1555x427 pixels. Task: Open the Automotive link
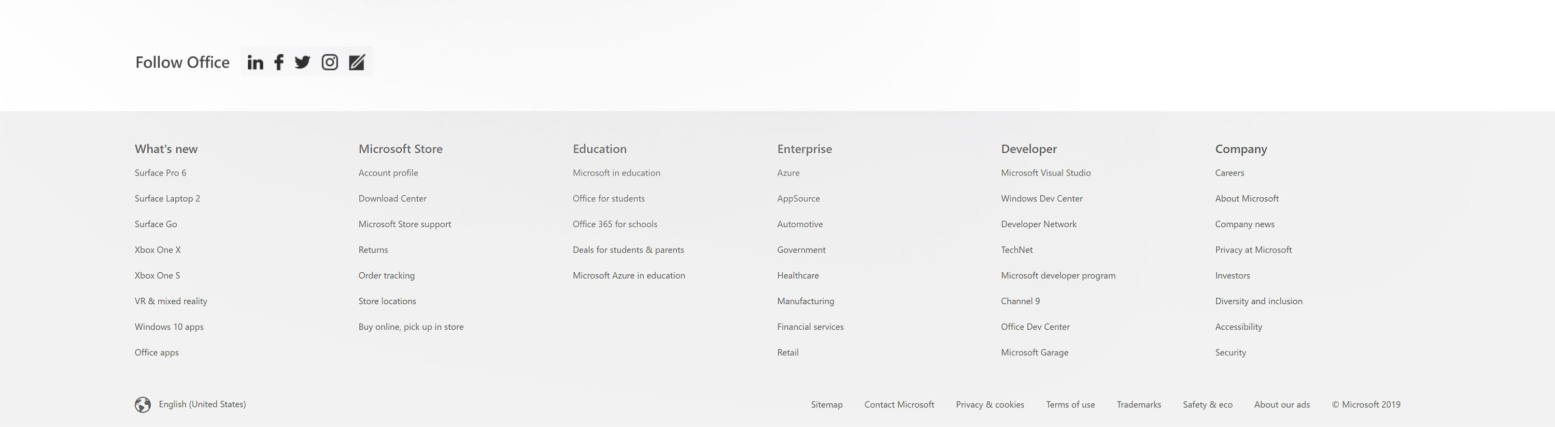(x=800, y=224)
